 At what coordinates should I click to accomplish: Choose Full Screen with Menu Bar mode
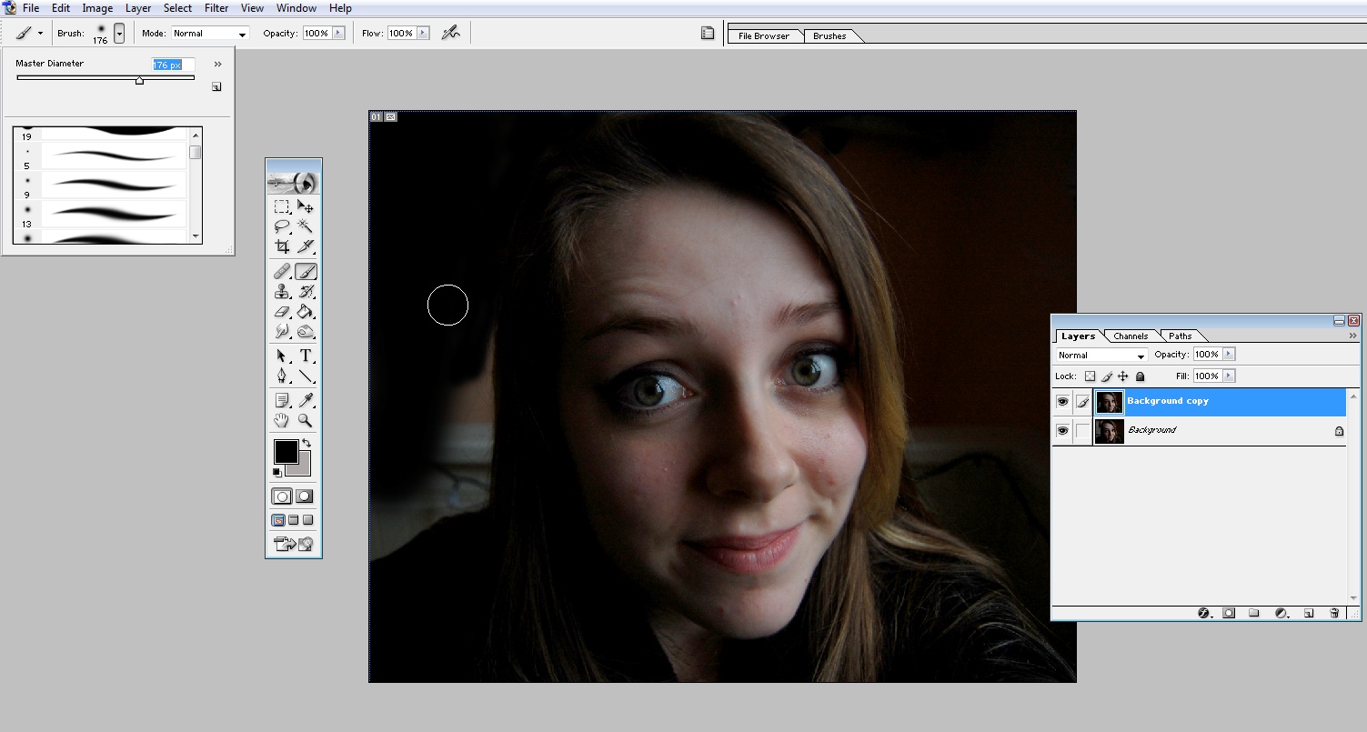(293, 520)
